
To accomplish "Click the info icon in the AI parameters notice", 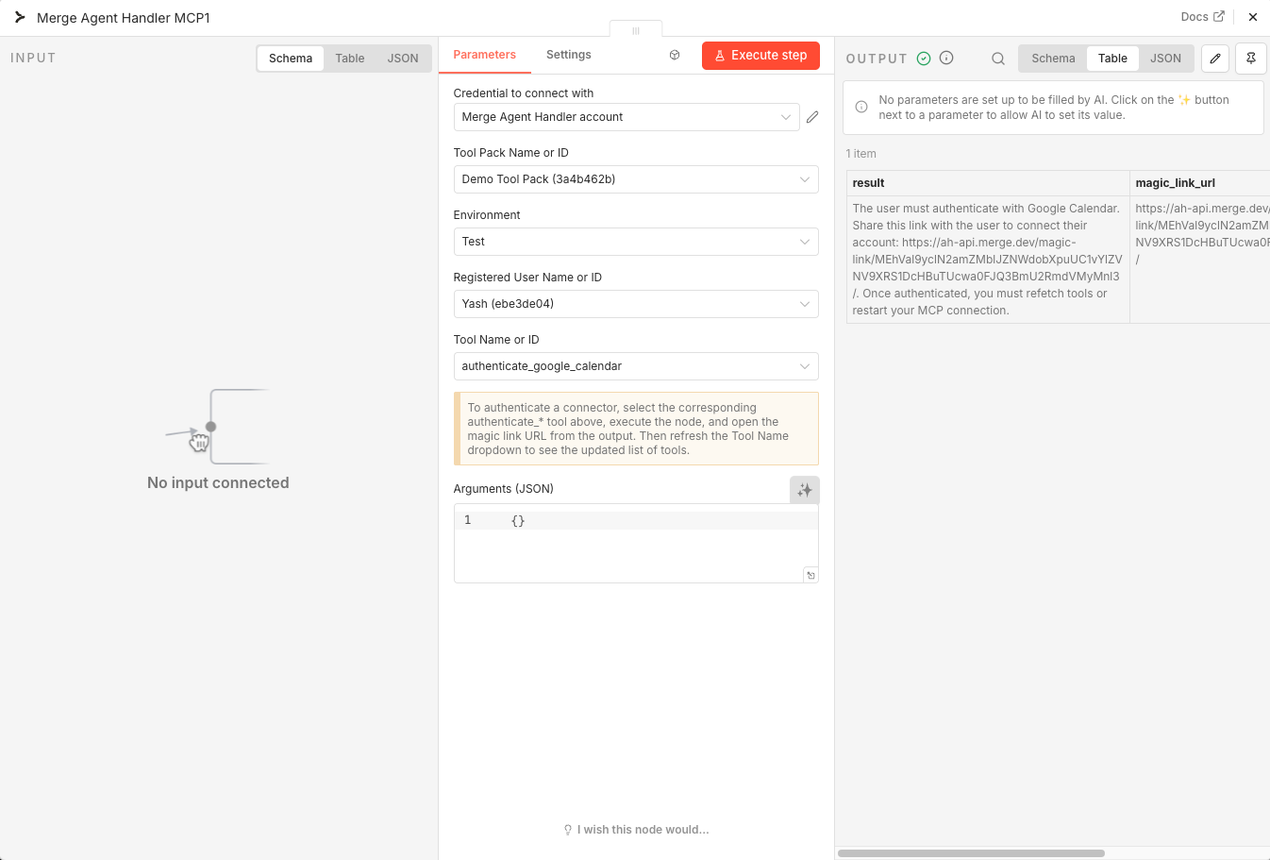I will point(861,107).
